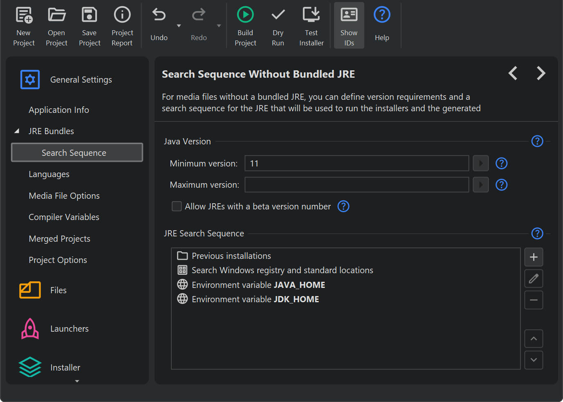
Task: Open help for Minimum version field
Action: tap(501, 164)
